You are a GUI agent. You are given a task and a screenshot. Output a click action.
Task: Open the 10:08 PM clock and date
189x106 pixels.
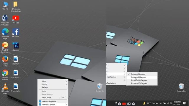pos(177,103)
